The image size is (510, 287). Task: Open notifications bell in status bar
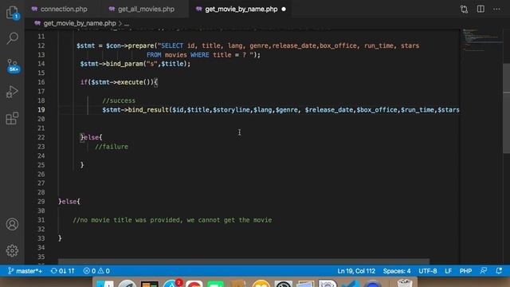(x=499, y=271)
